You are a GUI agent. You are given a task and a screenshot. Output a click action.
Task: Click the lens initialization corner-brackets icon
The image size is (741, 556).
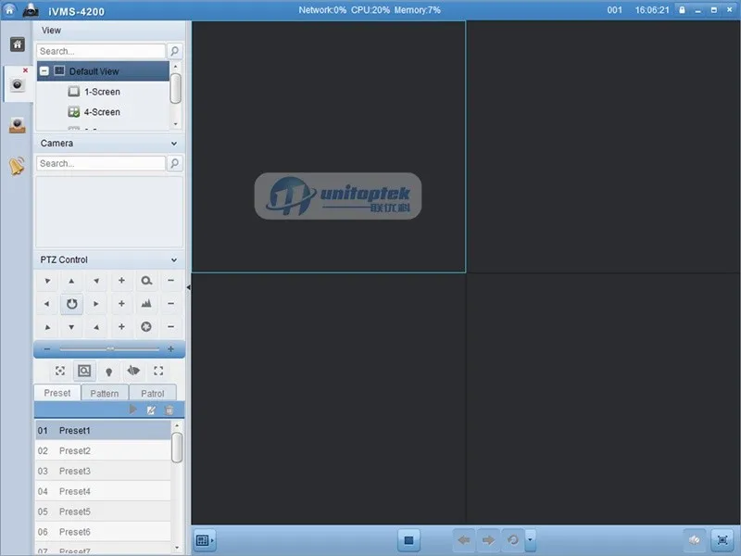[158, 372]
